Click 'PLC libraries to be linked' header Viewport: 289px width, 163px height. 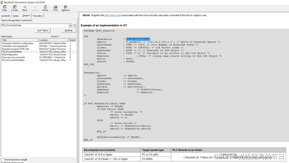click(x=229, y=150)
